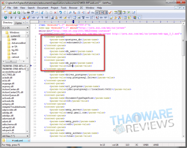Screen dimensions: 187x148
Task: Insert non-breaking space with nb icon
Action: (34, 18)
